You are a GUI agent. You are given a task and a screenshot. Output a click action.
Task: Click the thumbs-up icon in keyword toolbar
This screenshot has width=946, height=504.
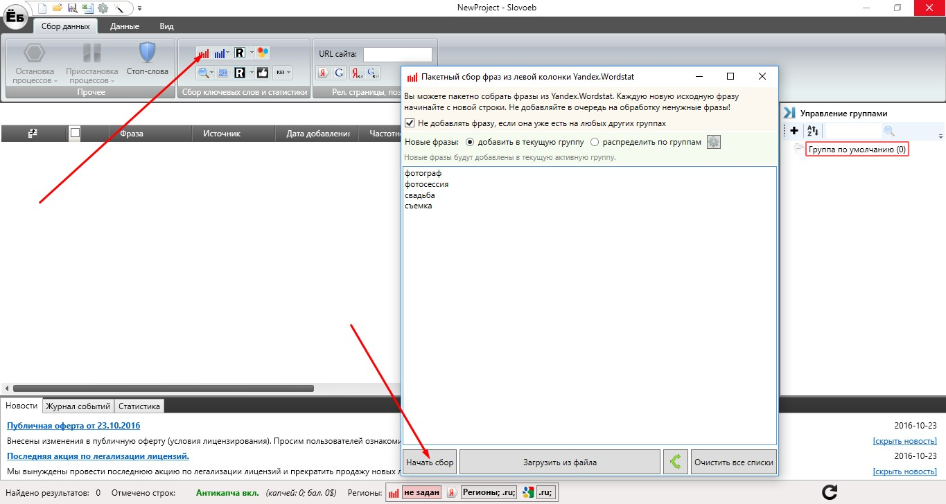coord(263,73)
